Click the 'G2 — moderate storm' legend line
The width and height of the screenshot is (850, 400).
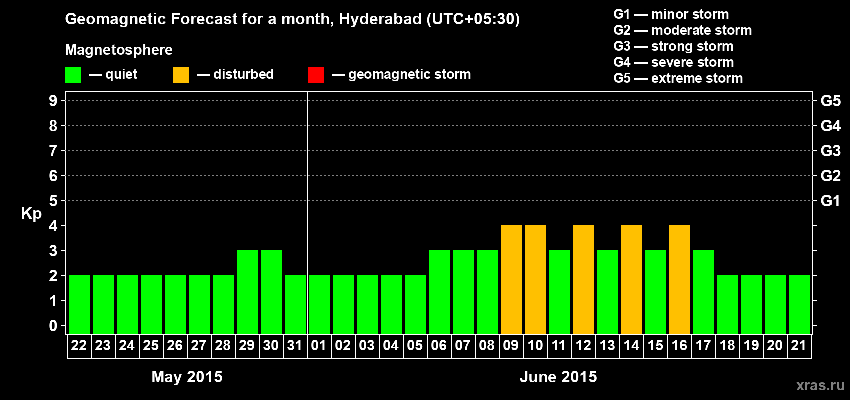coord(683,30)
